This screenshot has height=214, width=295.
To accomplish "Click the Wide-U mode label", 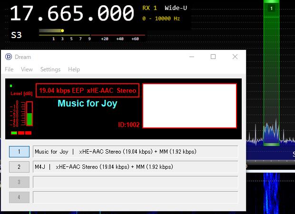I will pyautogui.click(x=176, y=8).
